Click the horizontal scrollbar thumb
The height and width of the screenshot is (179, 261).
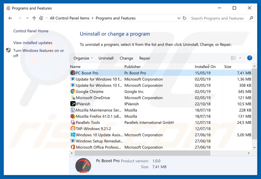coord(142,153)
